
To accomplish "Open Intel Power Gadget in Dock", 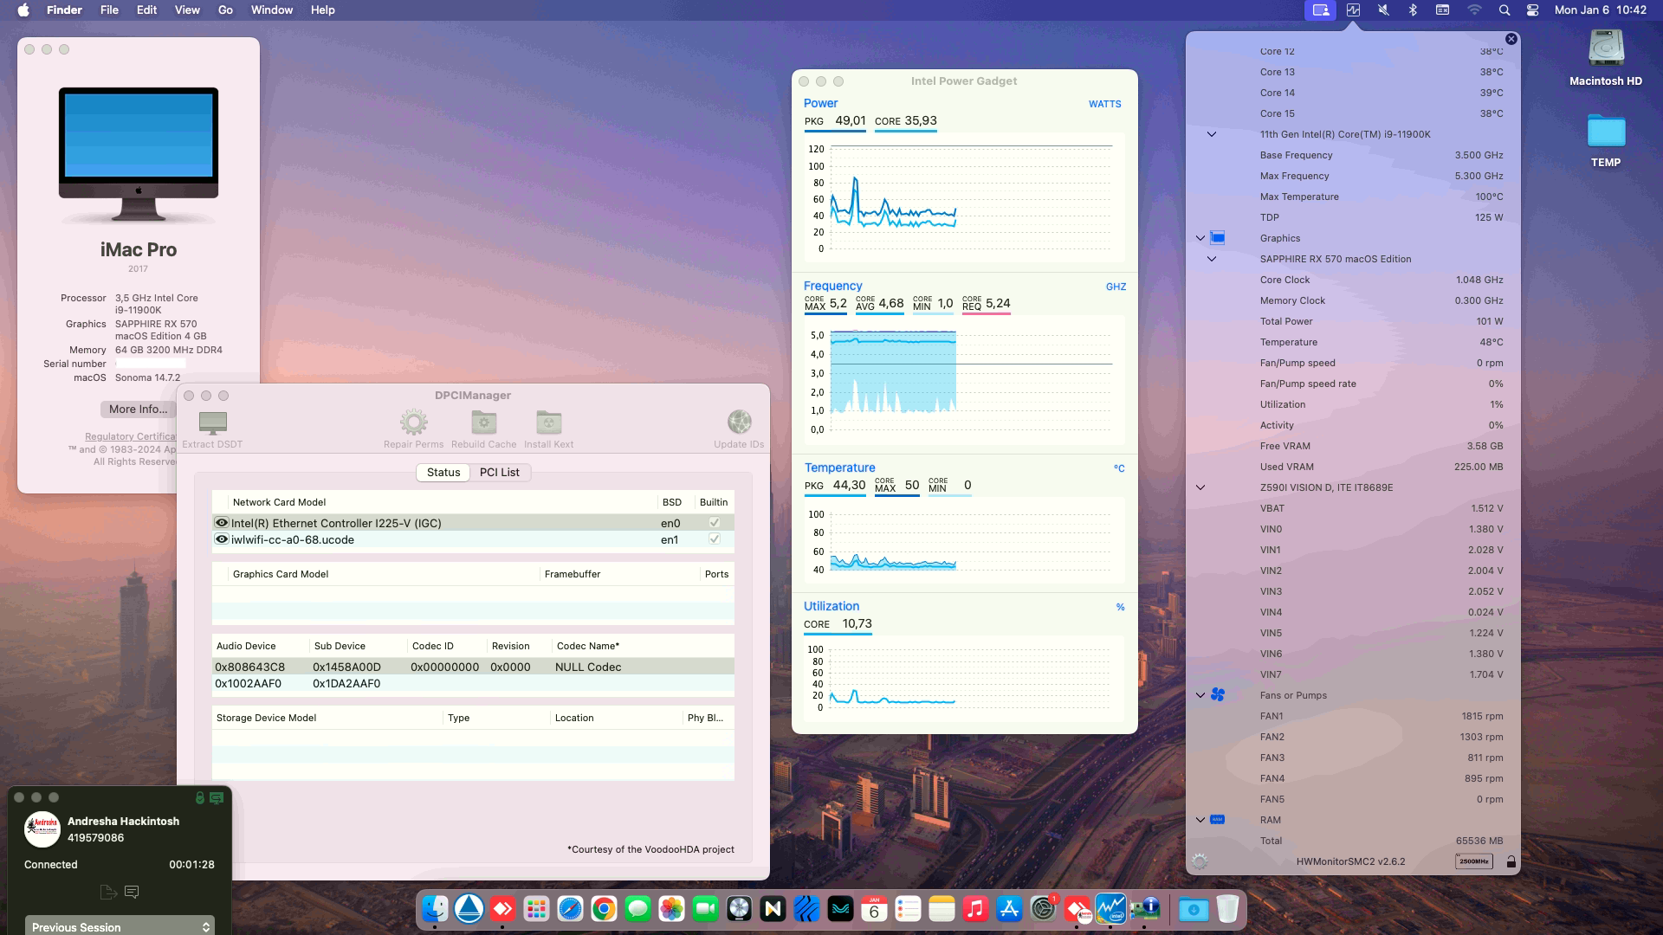I will point(1110,909).
